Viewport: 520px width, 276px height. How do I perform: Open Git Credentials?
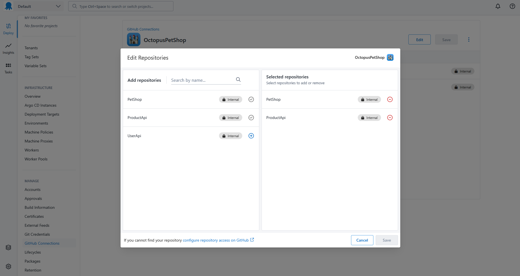37,234
